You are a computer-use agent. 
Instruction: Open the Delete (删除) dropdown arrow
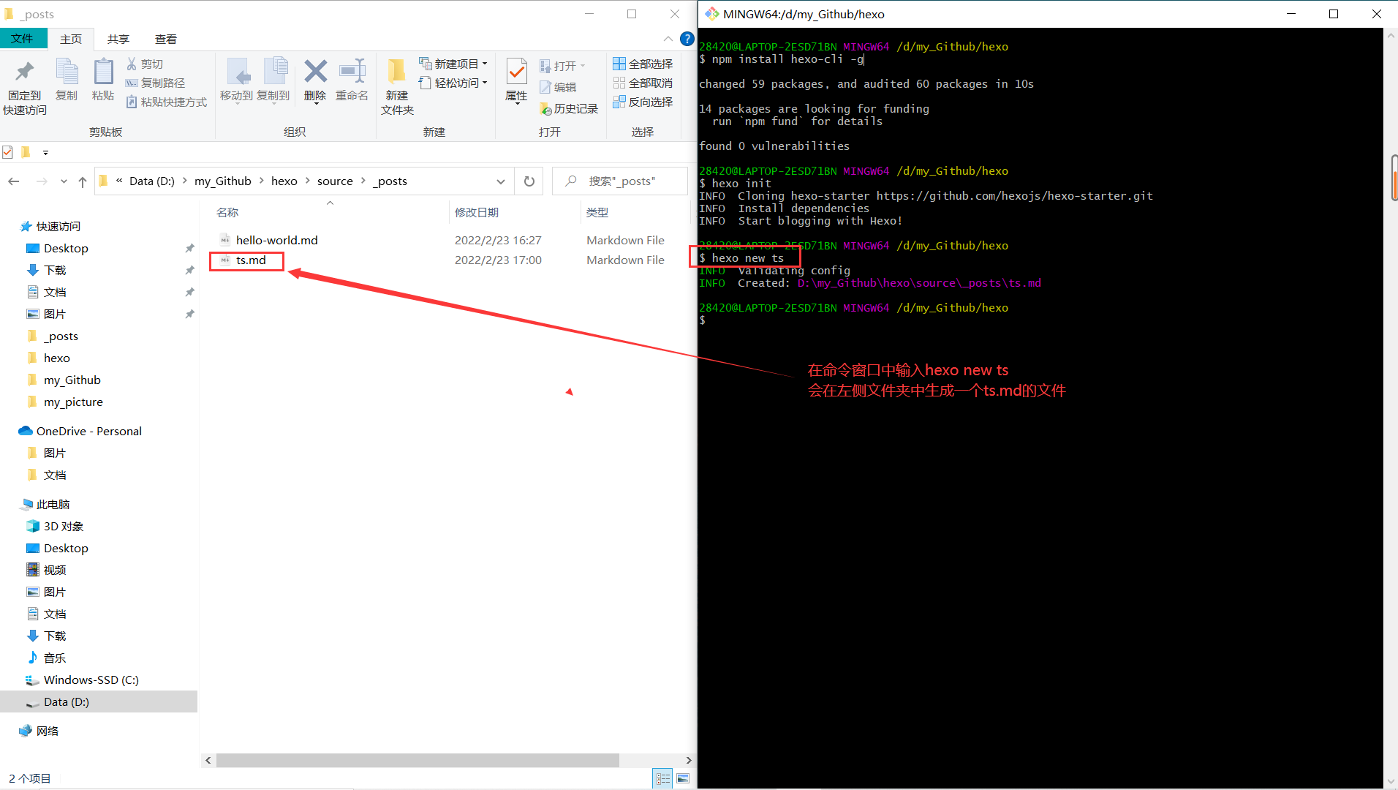pyautogui.click(x=316, y=105)
